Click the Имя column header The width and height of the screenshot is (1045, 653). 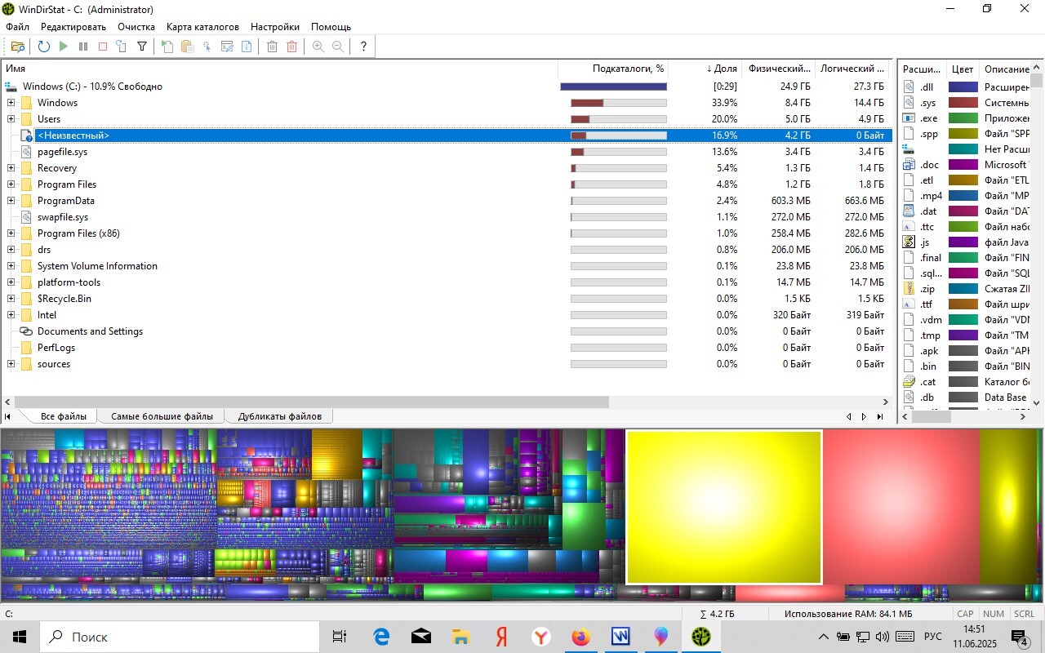pyautogui.click(x=16, y=69)
